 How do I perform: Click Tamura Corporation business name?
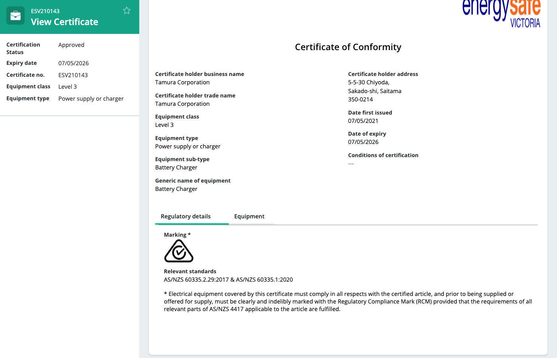182,82
